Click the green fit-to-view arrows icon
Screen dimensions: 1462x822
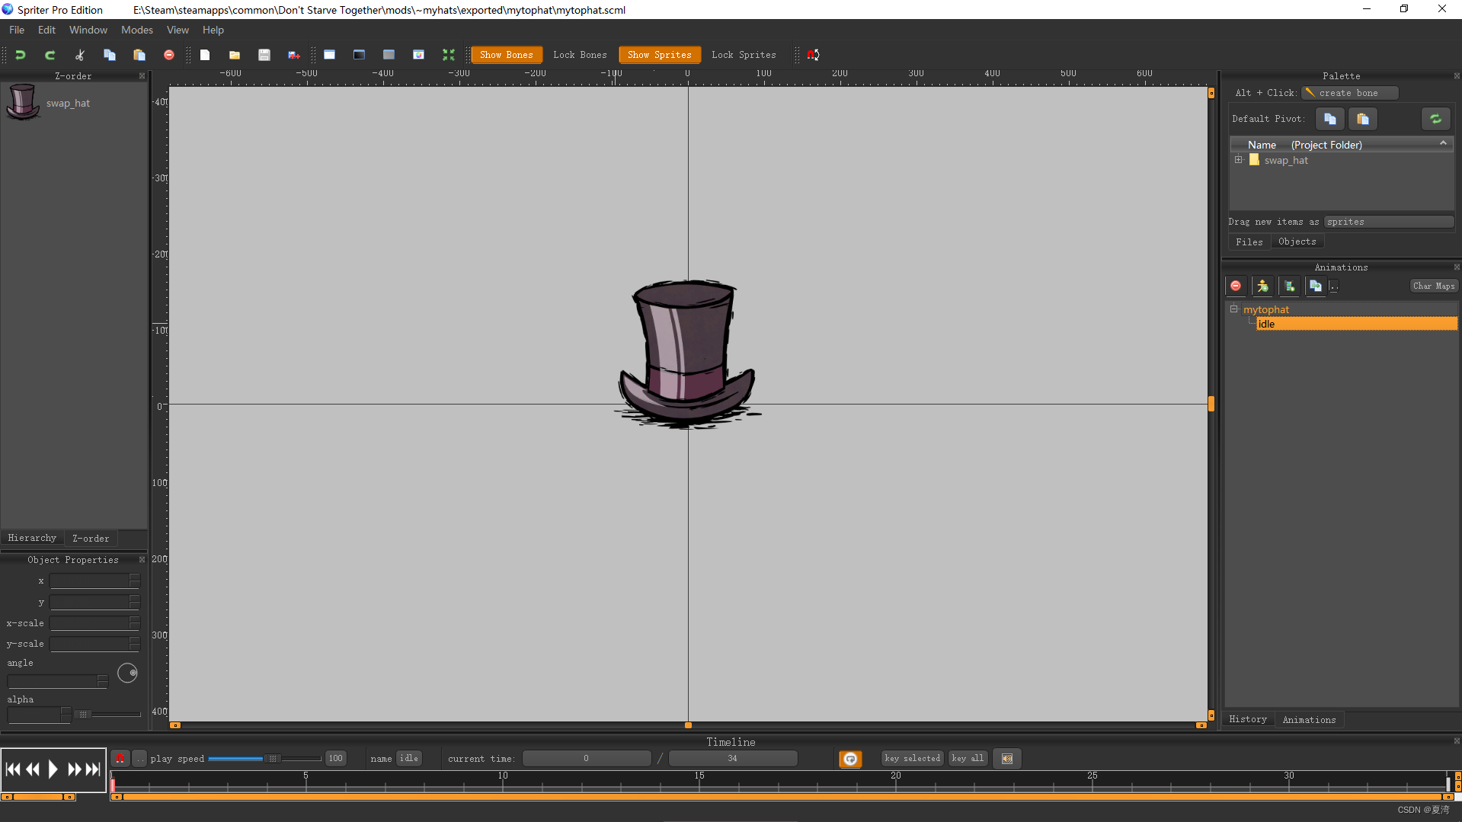(449, 55)
